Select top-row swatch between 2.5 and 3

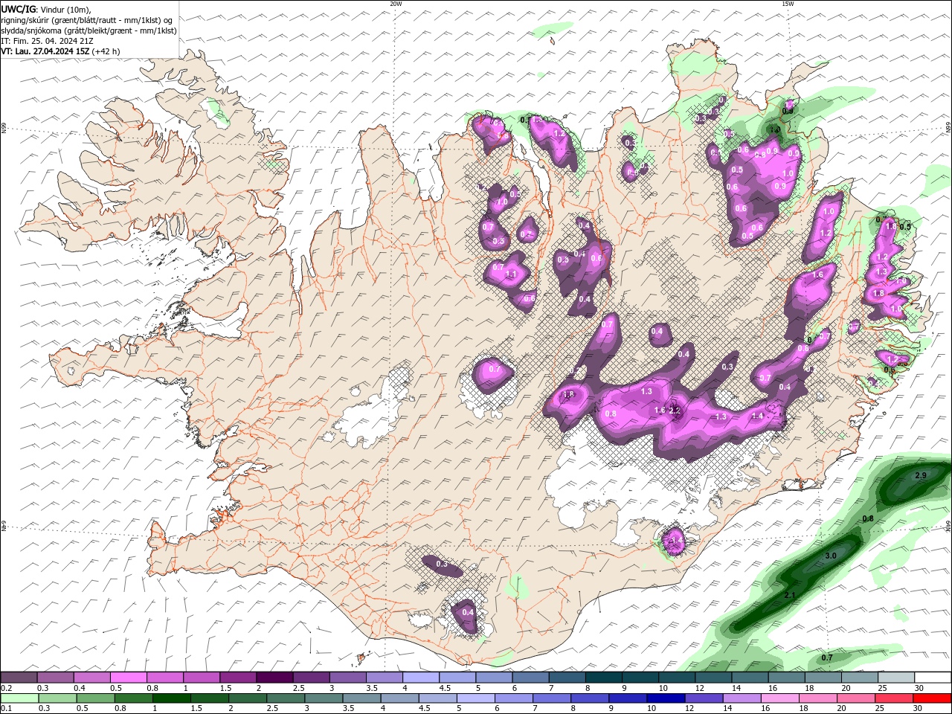click(311, 678)
